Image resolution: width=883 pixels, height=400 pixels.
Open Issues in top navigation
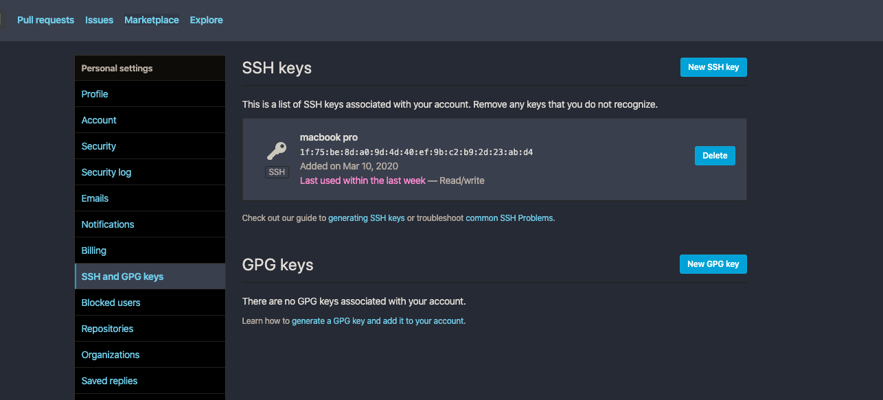[x=99, y=20]
